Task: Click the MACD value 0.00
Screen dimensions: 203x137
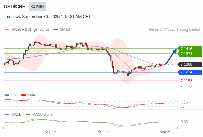Action: click(184, 122)
